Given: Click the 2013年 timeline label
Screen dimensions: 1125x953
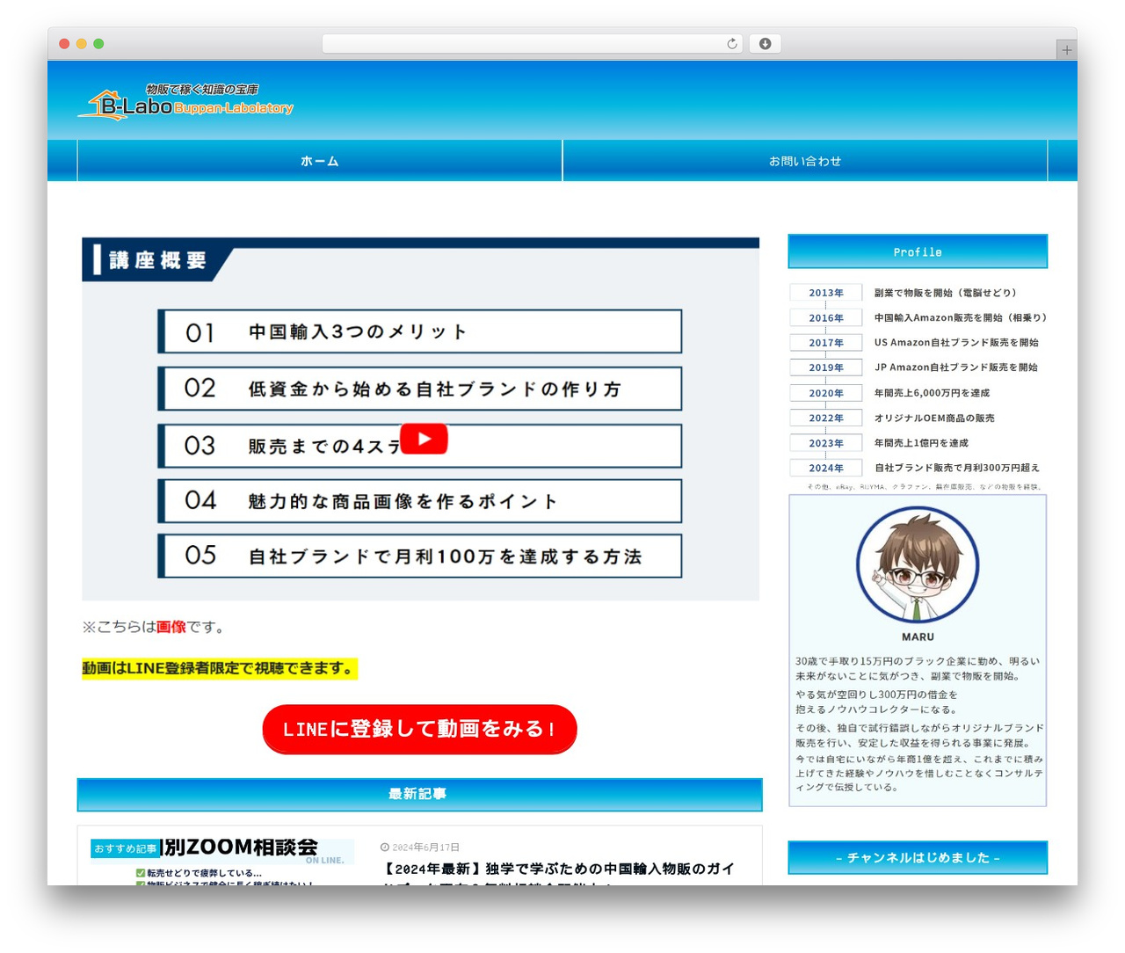Looking at the screenshot, I should (x=826, y=293).
